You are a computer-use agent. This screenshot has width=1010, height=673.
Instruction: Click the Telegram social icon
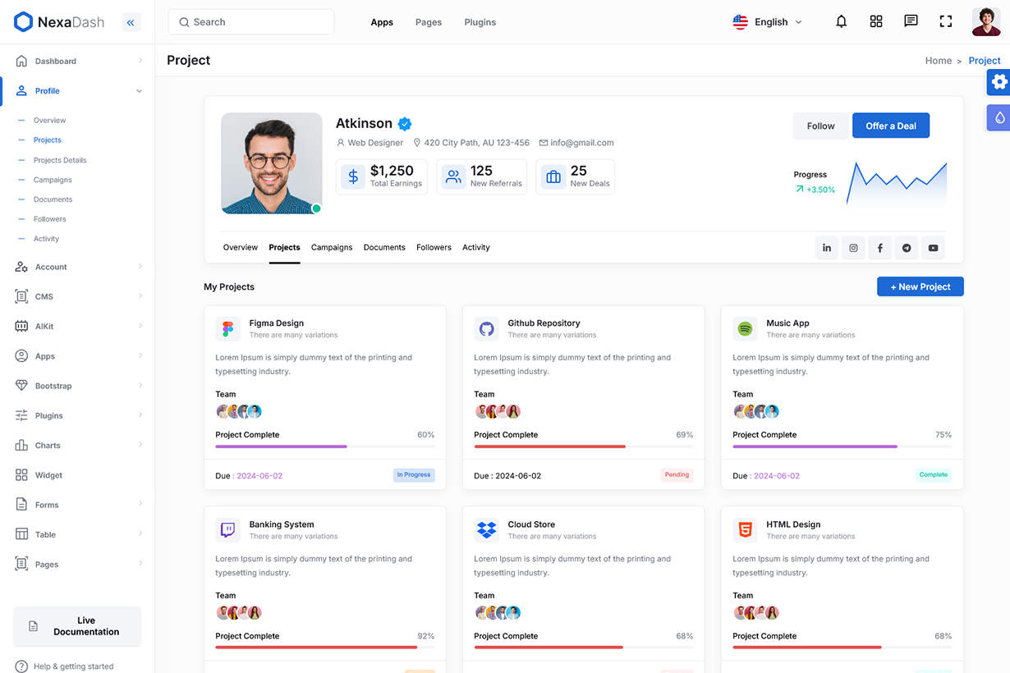click(907, 248)
